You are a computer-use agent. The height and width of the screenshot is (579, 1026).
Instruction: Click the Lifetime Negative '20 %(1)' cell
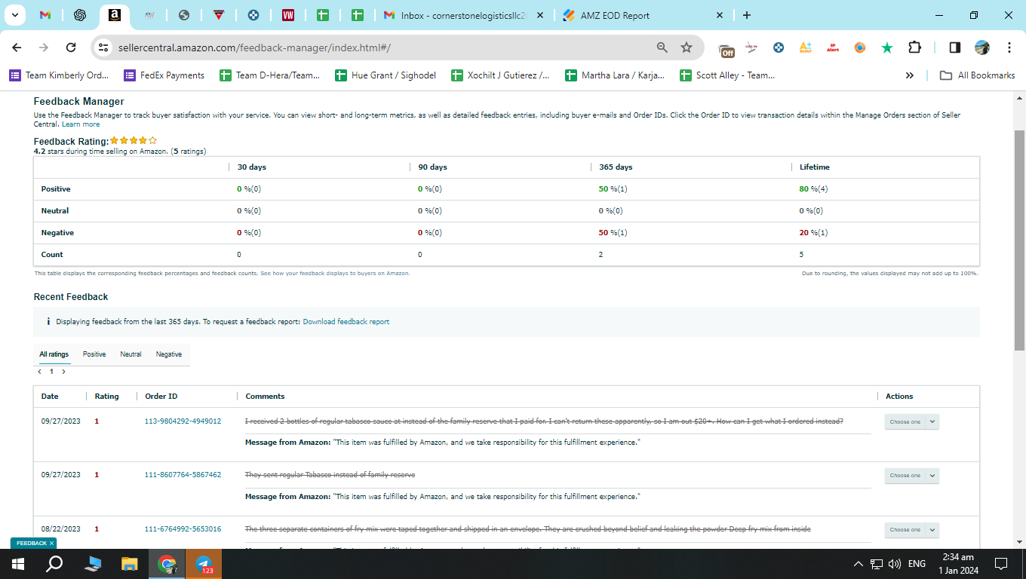pos(813,233)
